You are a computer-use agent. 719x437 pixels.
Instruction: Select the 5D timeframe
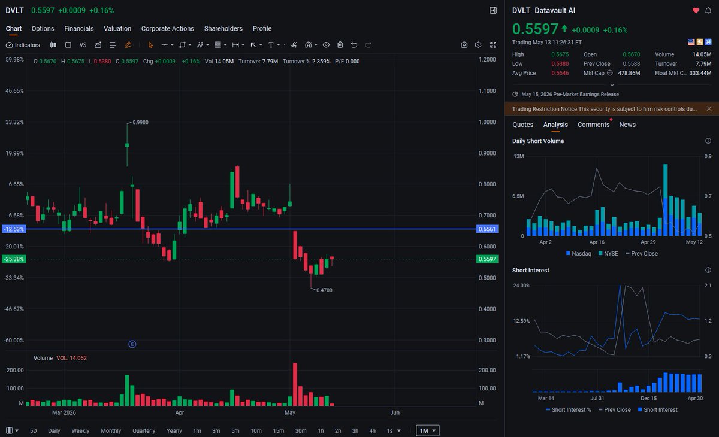(x=34, y=430)
